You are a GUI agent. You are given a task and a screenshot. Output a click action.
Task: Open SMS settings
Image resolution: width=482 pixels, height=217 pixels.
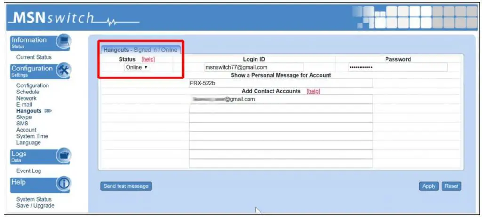coord(23,124)
